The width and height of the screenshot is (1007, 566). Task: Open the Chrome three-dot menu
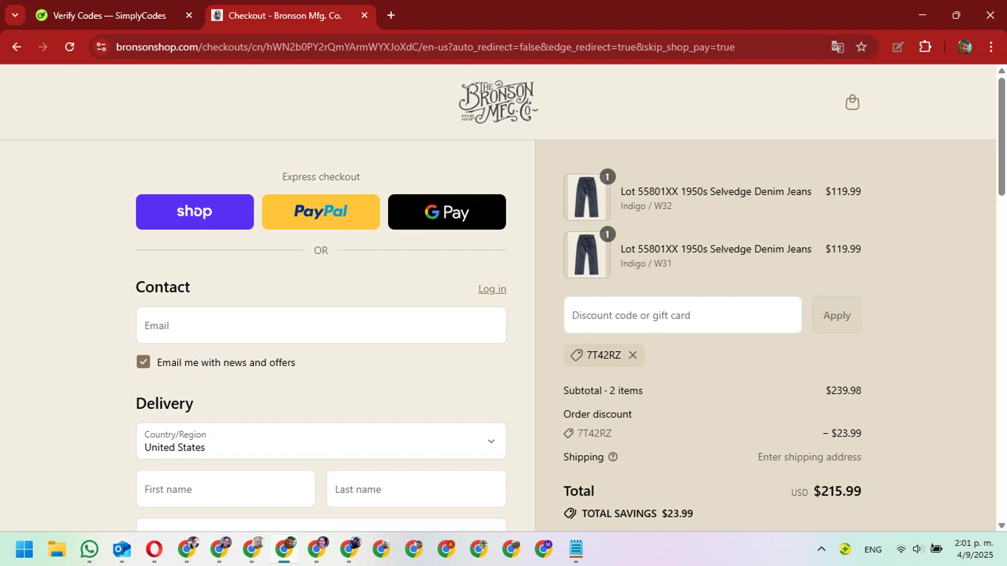pyautogui.click(x=991, y=47)
